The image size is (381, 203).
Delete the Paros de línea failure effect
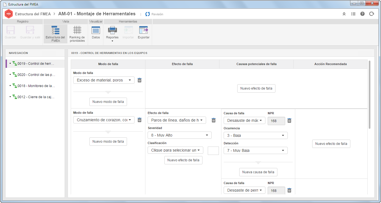click(214, 120)
